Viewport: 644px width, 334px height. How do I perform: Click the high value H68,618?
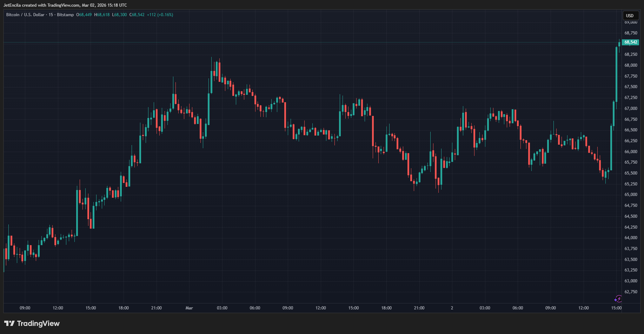pos(102,15)
